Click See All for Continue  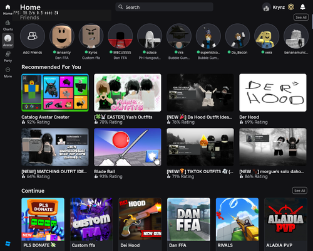click(x=299, y=191)
